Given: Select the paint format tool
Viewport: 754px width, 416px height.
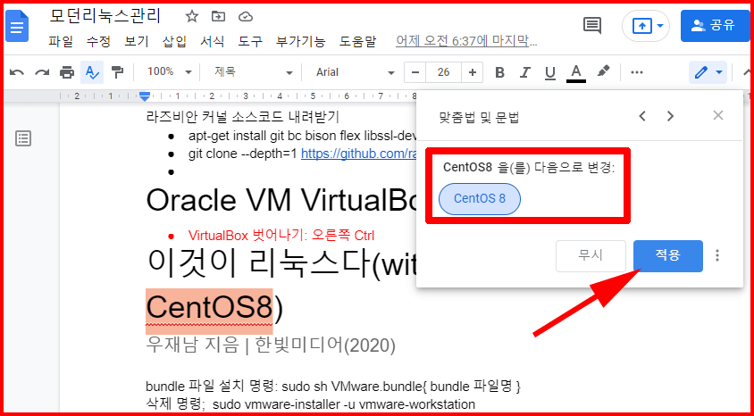Looking at the screenshot, I should pyautogui.click(x=117, y=72).
